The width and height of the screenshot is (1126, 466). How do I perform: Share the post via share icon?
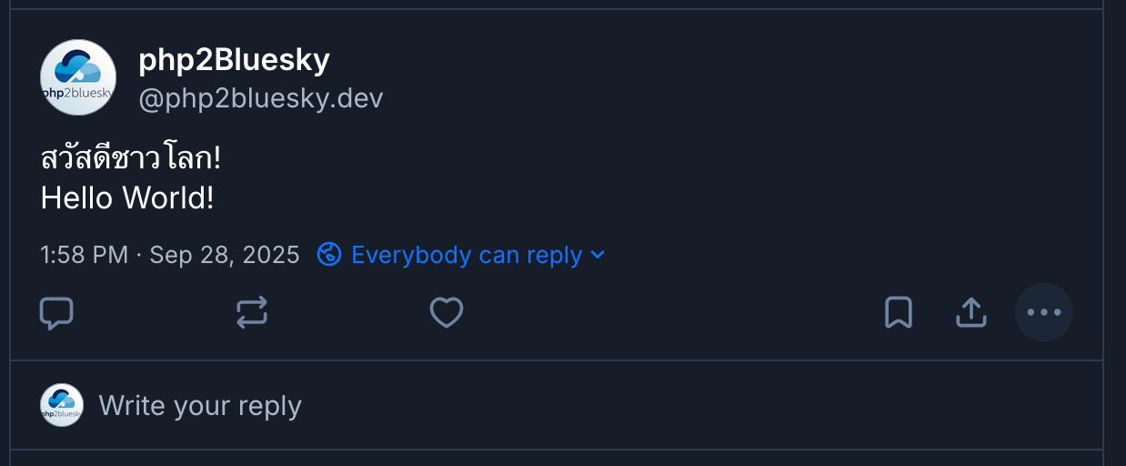[971, 313]
